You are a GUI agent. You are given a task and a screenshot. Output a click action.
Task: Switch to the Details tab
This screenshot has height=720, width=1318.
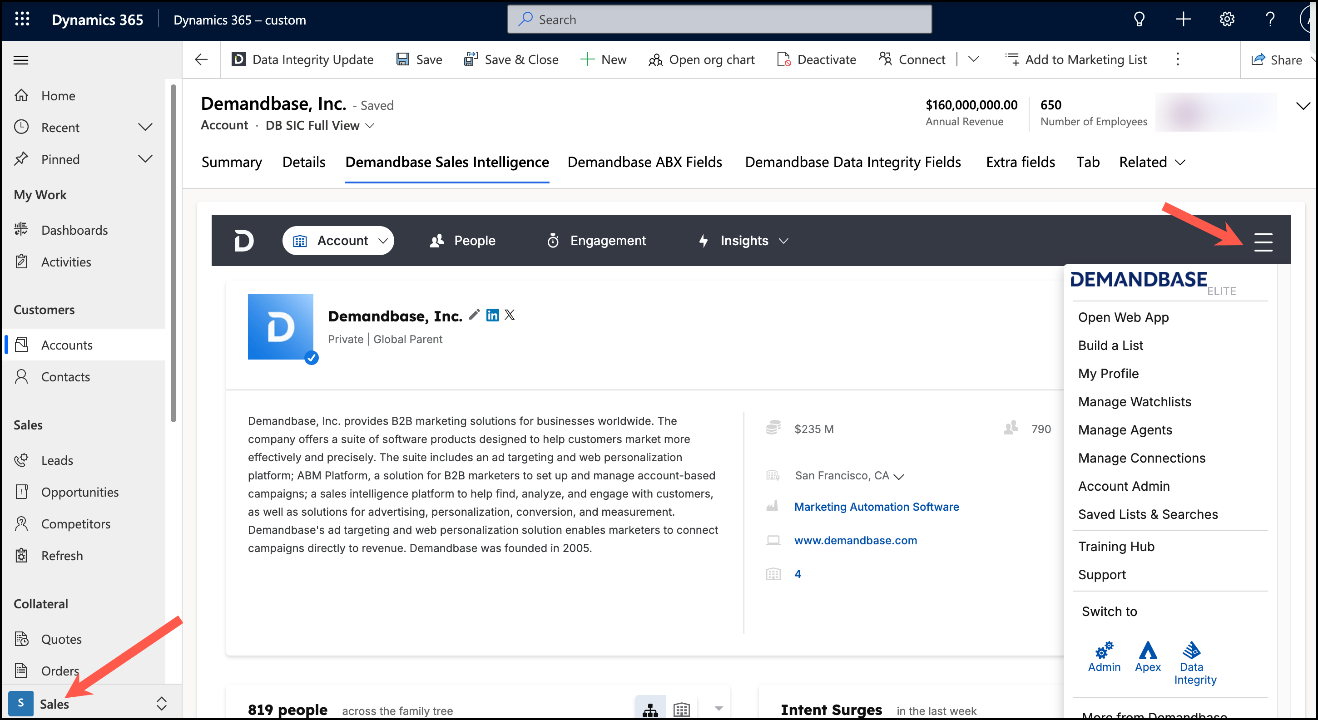(x=303, y=162)
